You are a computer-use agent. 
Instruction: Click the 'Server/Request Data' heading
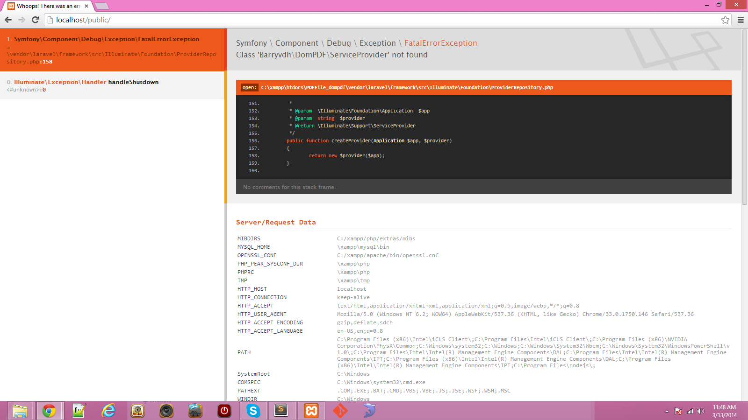(276, 222)
